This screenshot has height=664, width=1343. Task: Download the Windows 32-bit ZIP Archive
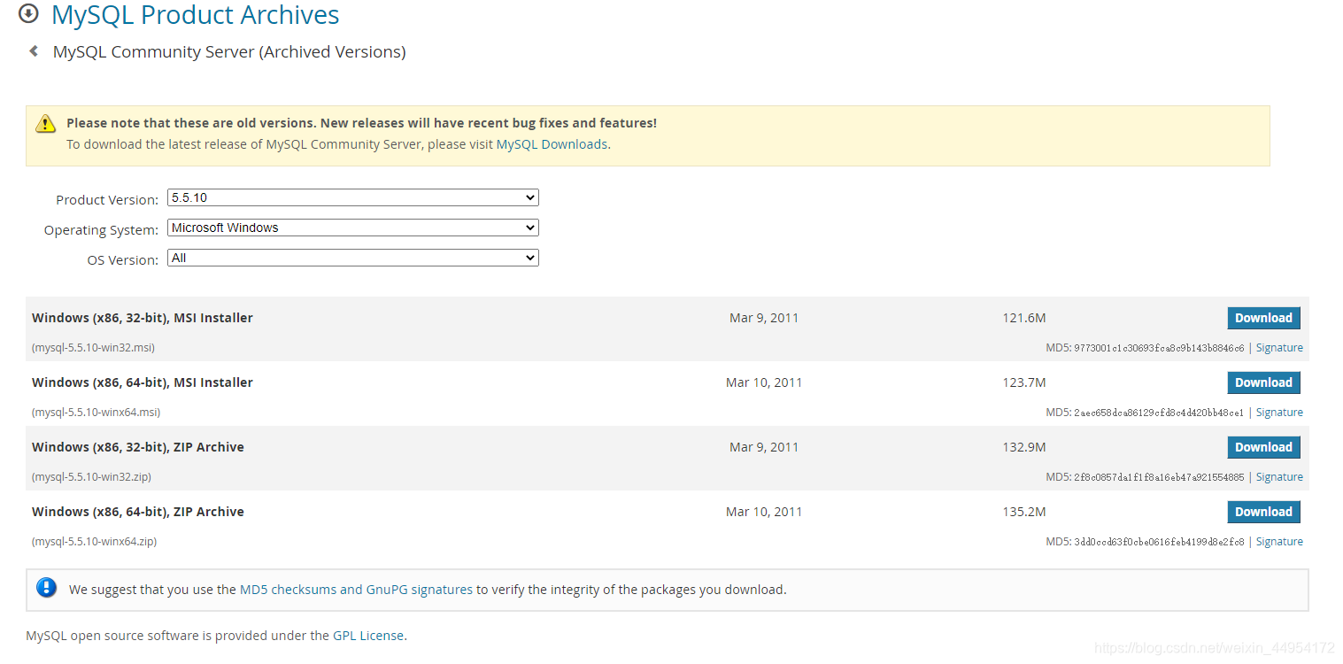coord(1263,447)
